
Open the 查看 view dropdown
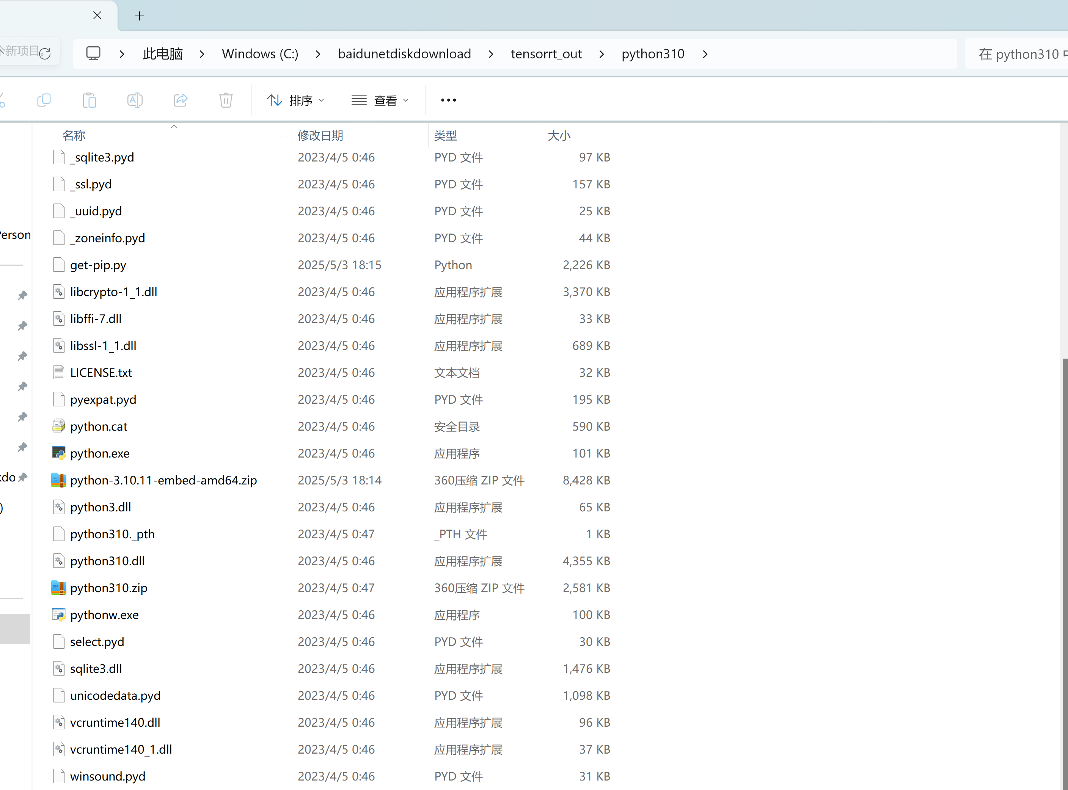click(380, 100)
